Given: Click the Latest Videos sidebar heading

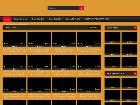Looking at the screenshot, I should point(113,28).
